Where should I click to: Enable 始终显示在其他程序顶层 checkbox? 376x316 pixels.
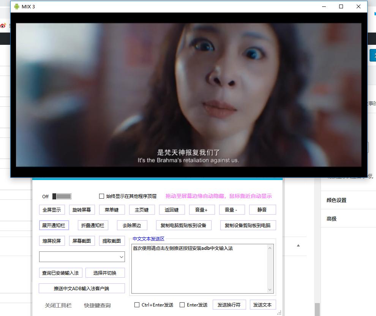(x=101, y=196)
